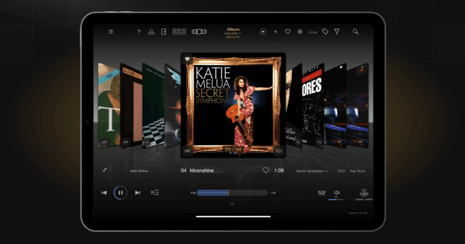
Task: Open the user profile icon
Action: [x=151, y=32]
